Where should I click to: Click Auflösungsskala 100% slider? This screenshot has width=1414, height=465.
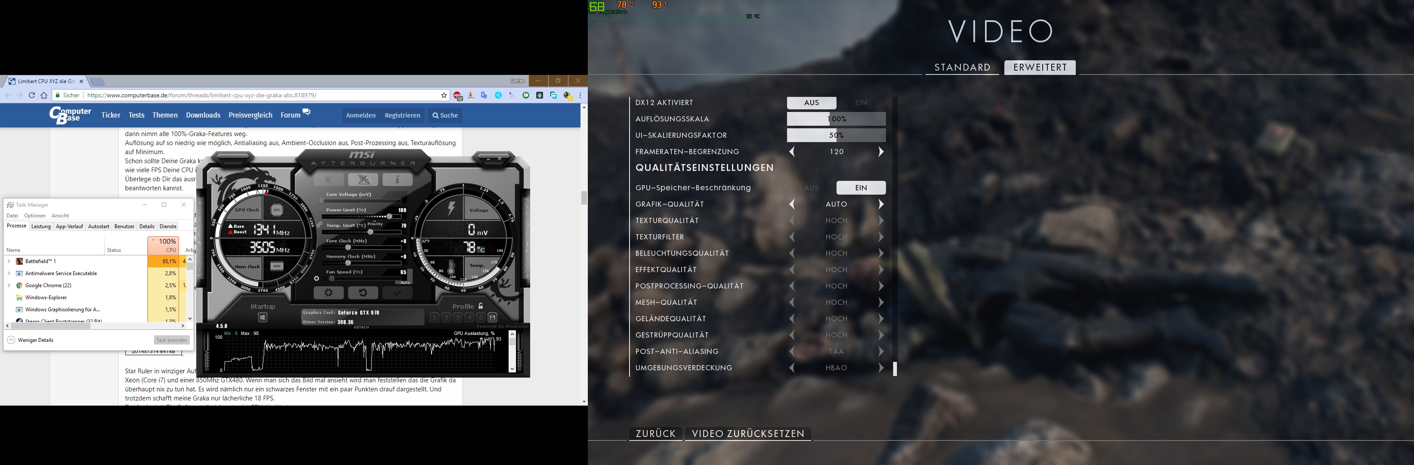836,119
